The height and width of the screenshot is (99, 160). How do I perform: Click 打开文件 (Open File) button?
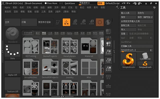28,33
